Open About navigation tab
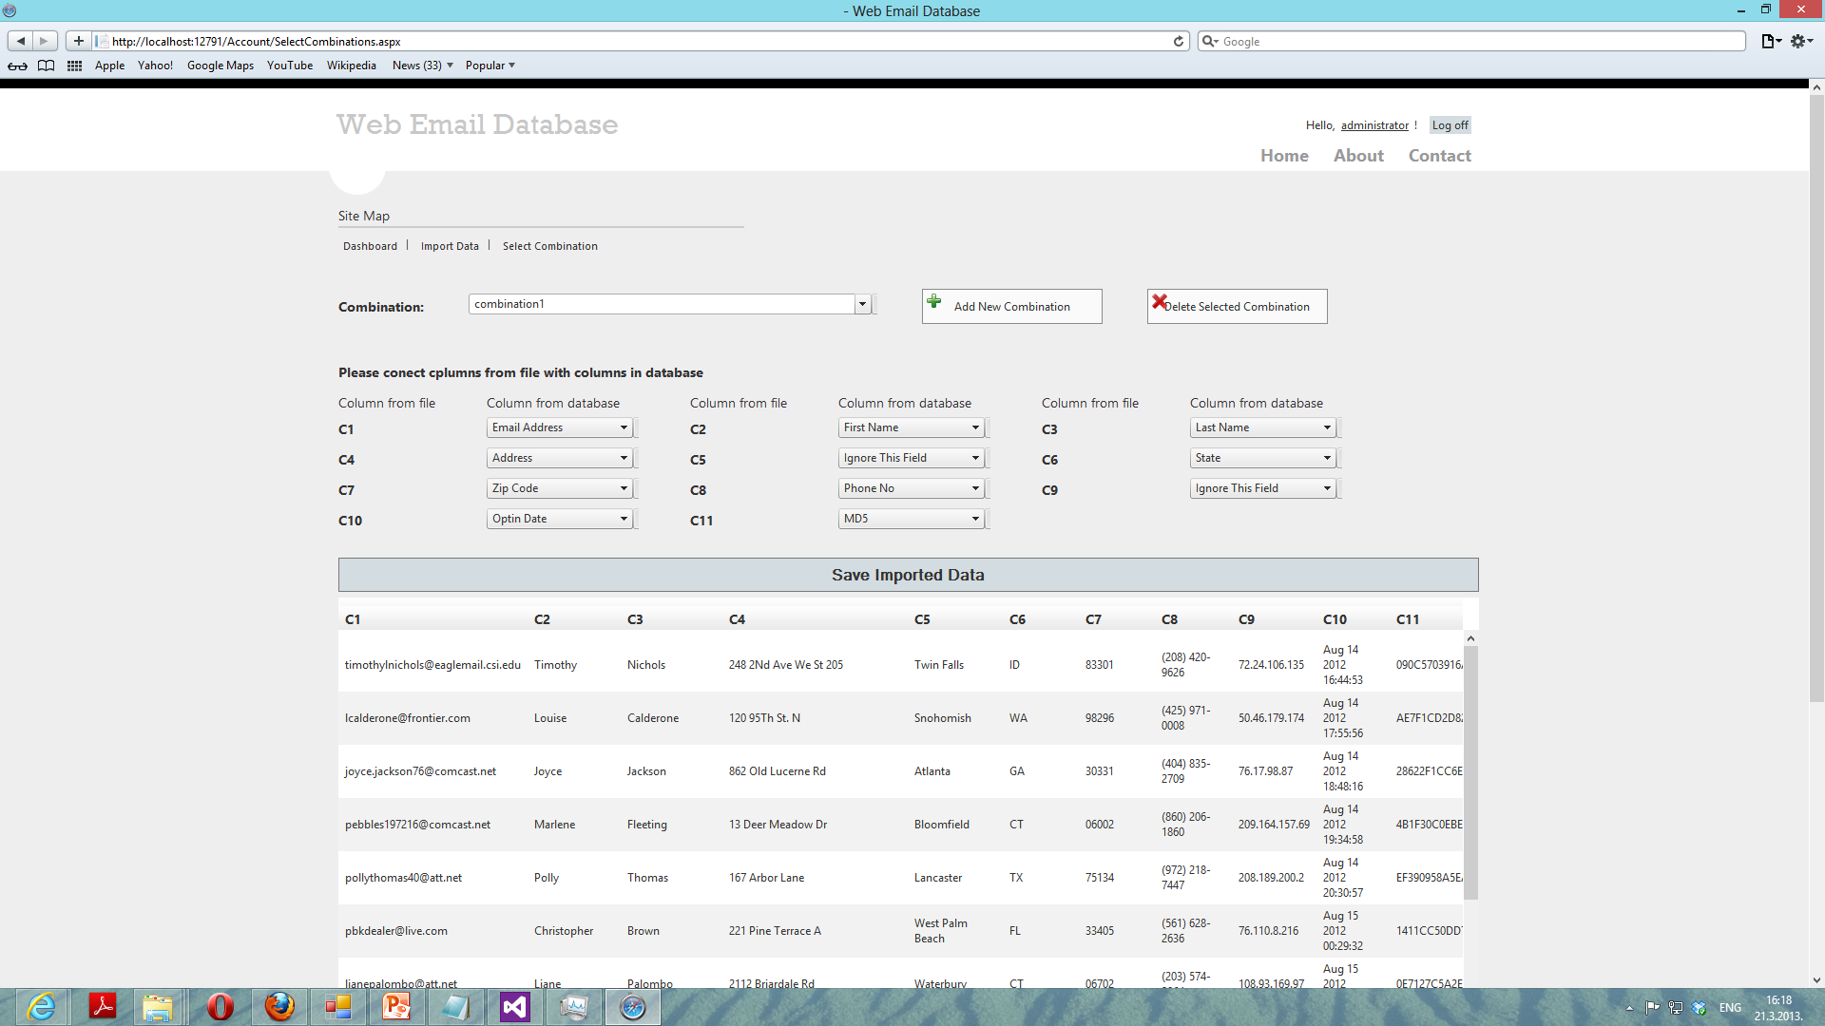 pyautogui.click(x=1358, y=156)
